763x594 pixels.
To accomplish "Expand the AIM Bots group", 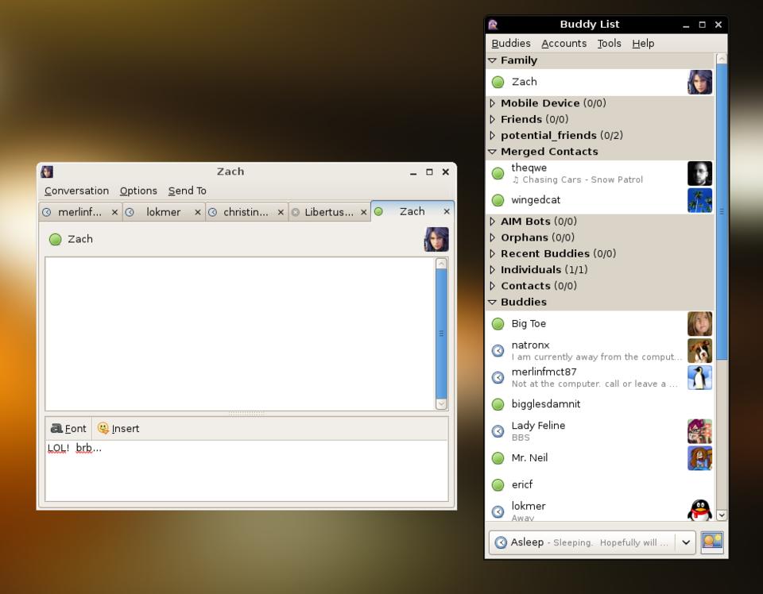I will (x=492, y=222).
